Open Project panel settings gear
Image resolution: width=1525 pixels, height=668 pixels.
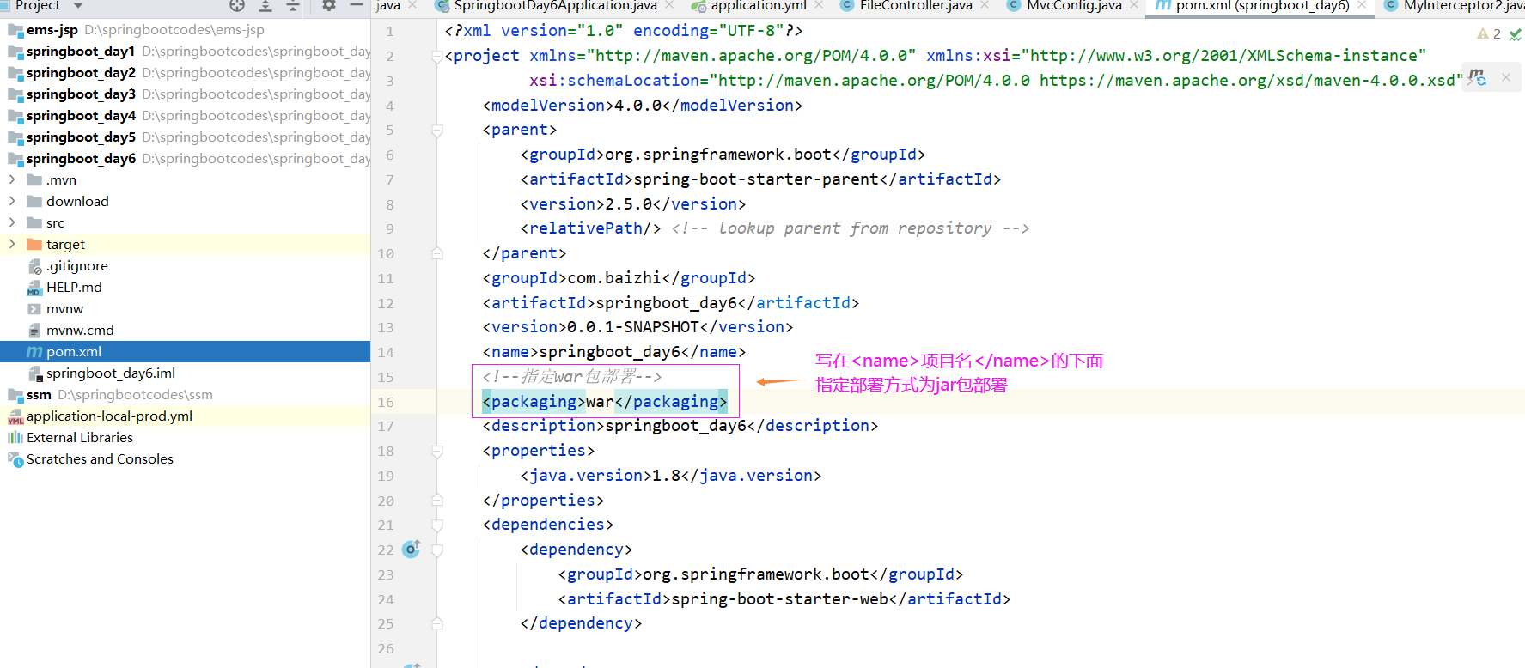(329, 5)
